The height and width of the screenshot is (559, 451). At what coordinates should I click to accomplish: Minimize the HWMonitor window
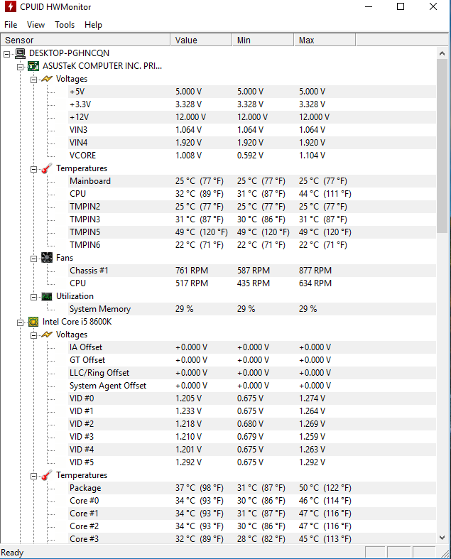coord(369,6)
